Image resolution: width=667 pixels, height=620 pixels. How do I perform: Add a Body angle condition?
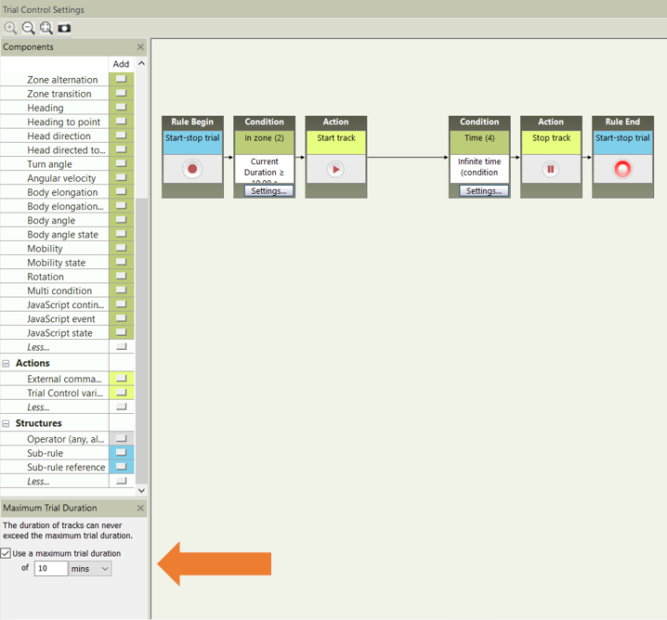coord(122,220)
